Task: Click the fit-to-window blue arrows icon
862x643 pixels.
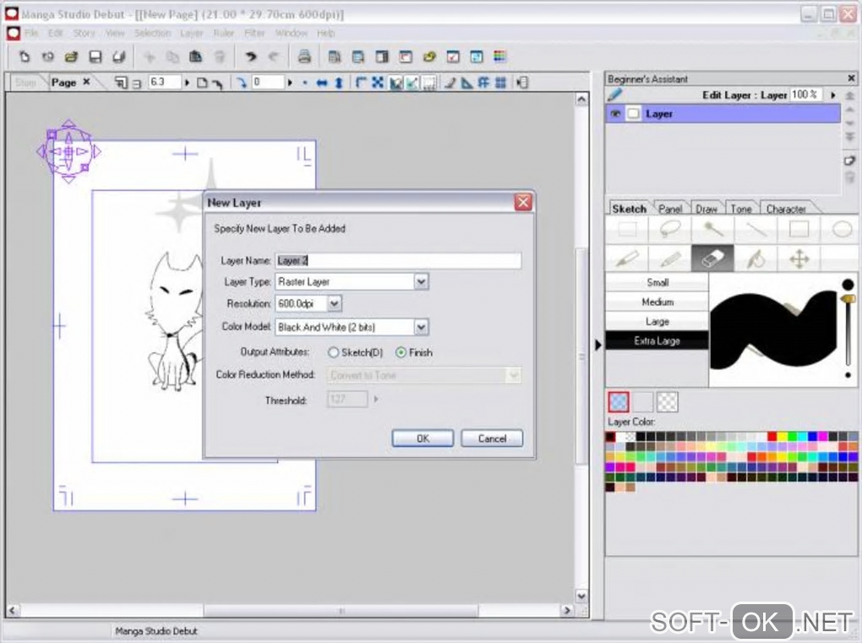Action: click(378, 83)
